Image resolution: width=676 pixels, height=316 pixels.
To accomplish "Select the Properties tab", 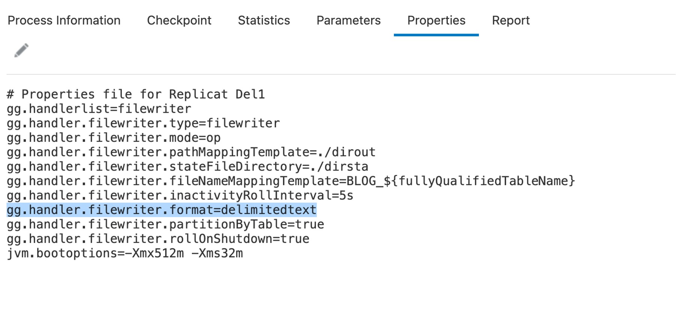I will [x=436, y=20].
